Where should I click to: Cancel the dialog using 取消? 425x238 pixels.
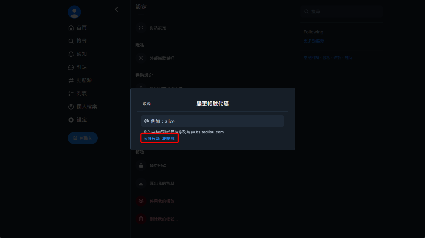click(147, 104)
